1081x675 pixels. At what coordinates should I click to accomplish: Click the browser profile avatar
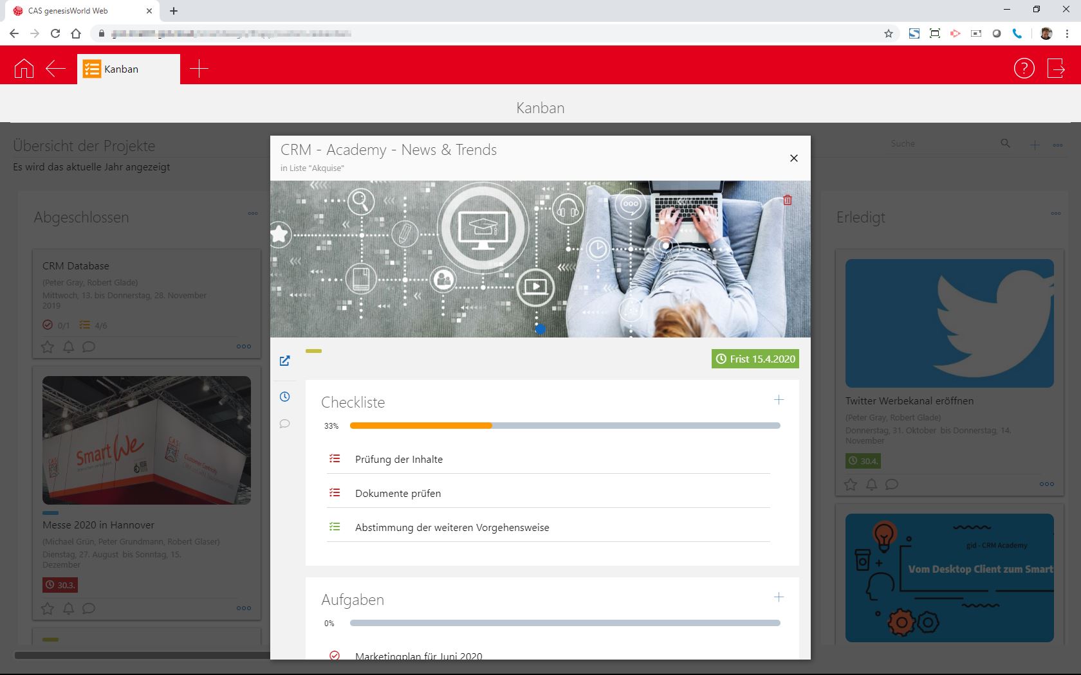pyautogui.click(x=1046, y=33)
